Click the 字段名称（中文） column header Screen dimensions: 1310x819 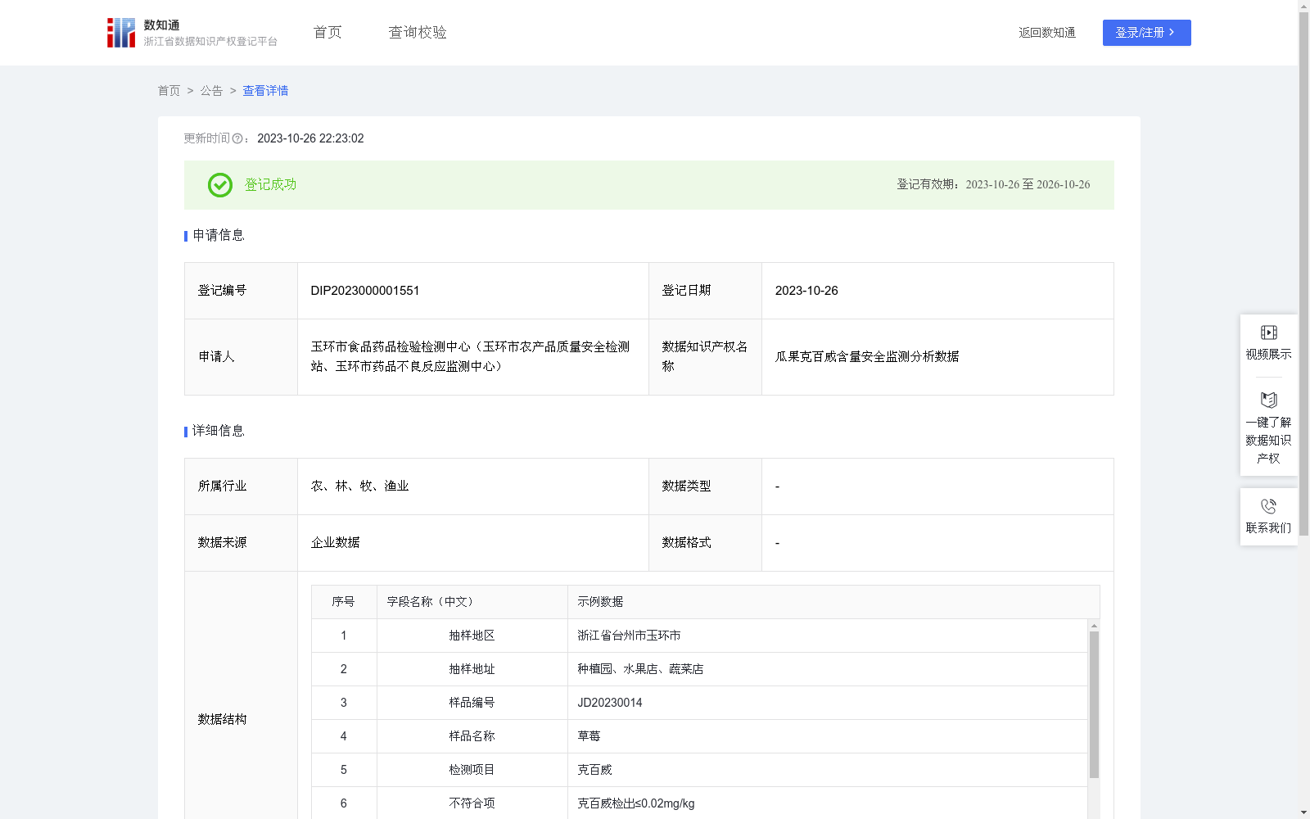point(472,602)
